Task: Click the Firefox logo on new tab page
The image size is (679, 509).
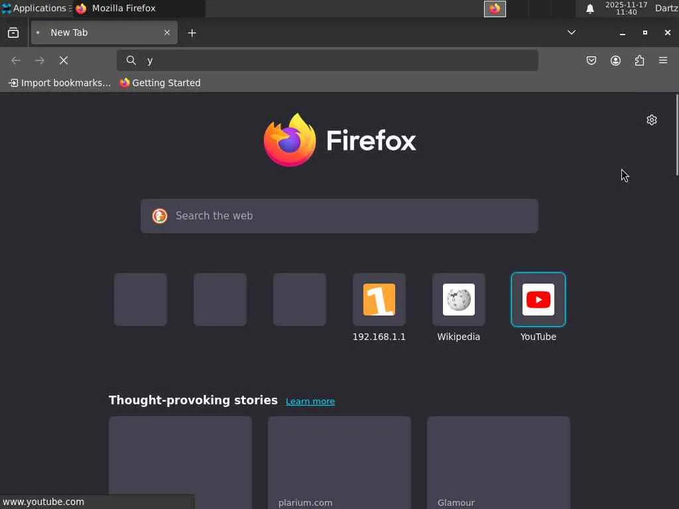Action: pyautogui.click(x=340, y=141)
